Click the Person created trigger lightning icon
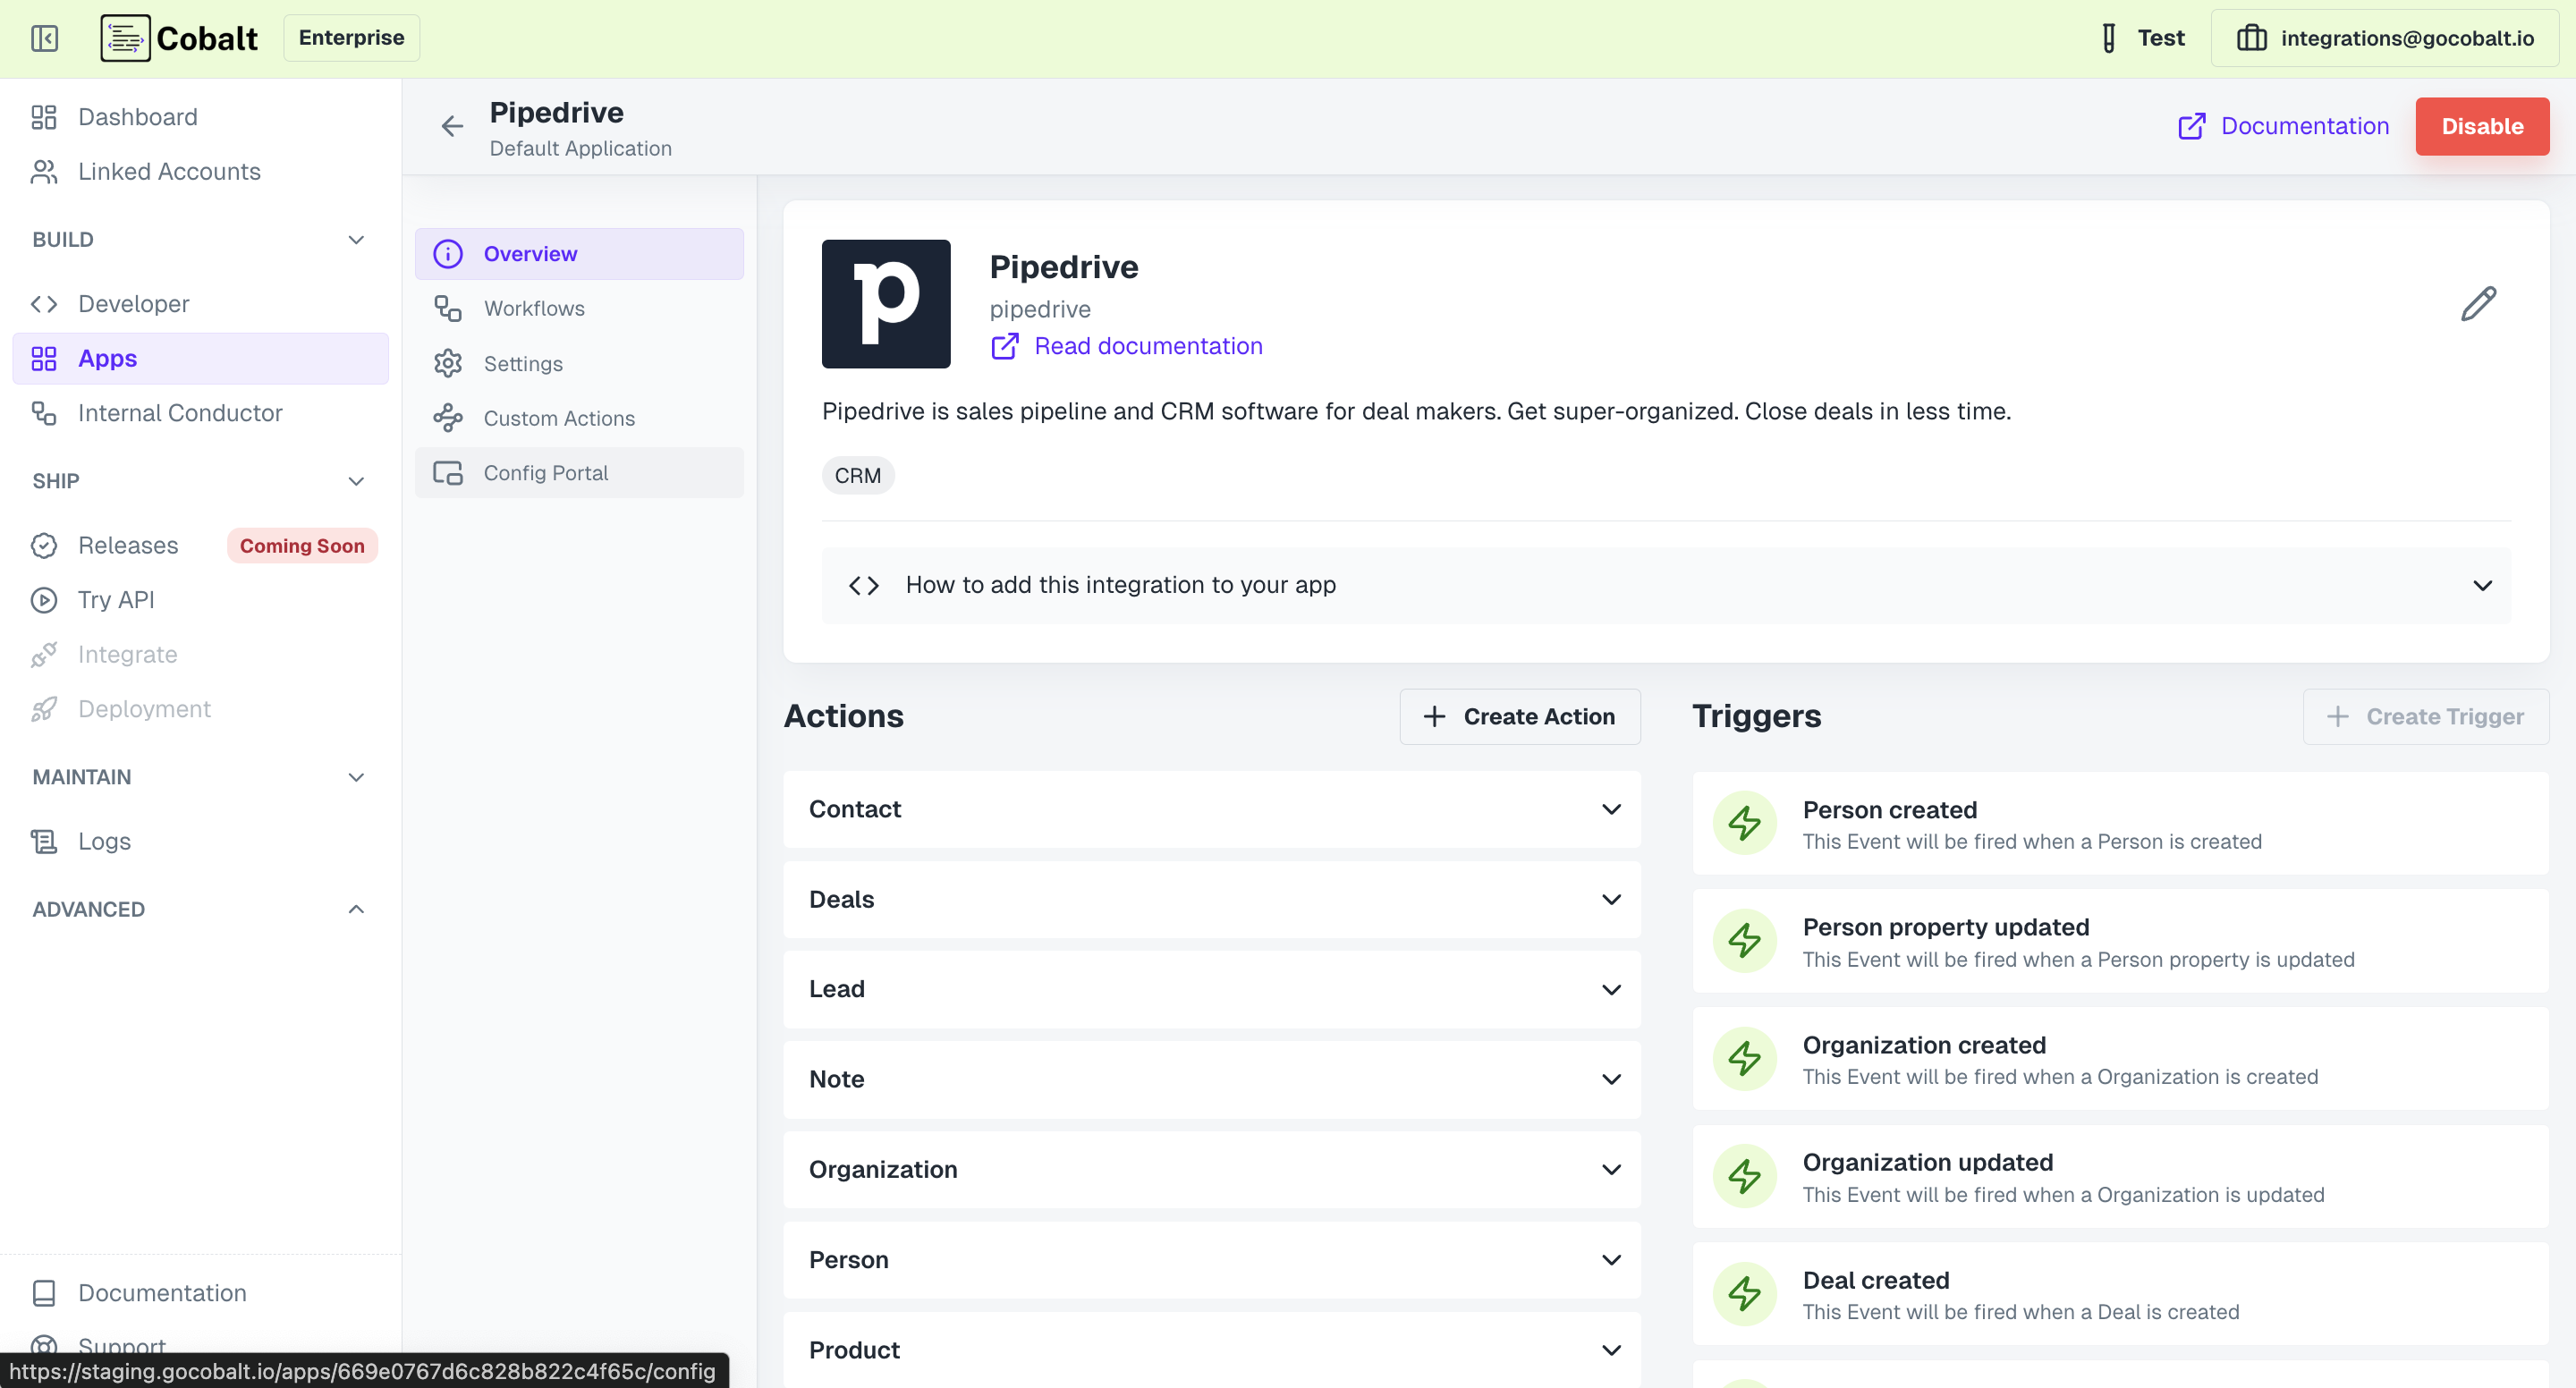 tap(1744, 823)
